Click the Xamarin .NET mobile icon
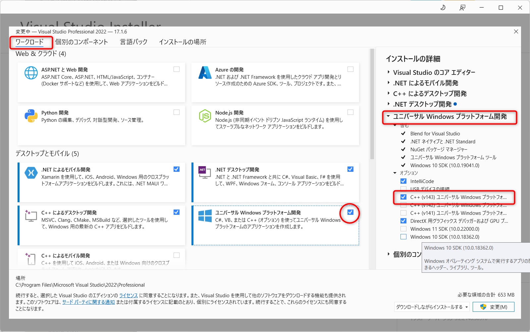The image size is (530, 332). [31, 173]
